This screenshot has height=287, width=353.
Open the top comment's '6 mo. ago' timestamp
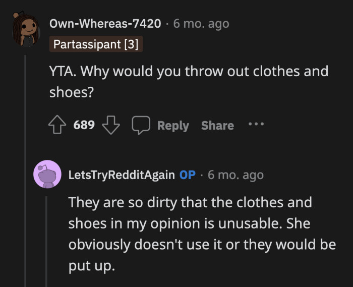click(x=201, y=24)
